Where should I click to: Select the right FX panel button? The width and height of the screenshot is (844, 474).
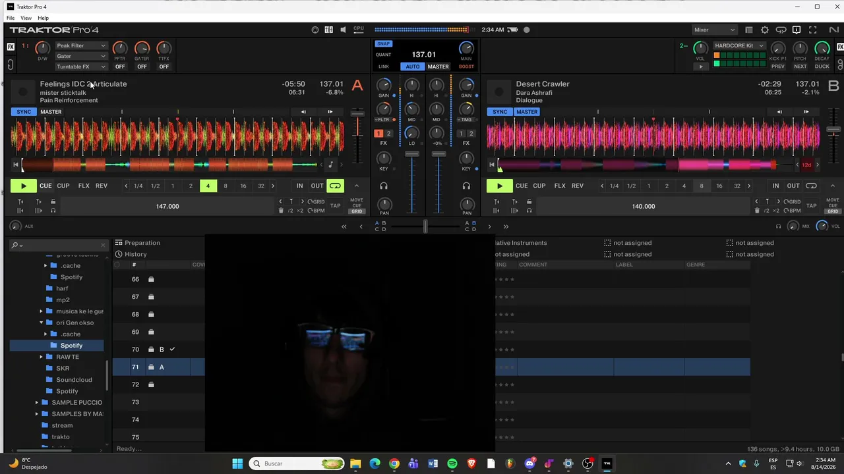point(840,47)
